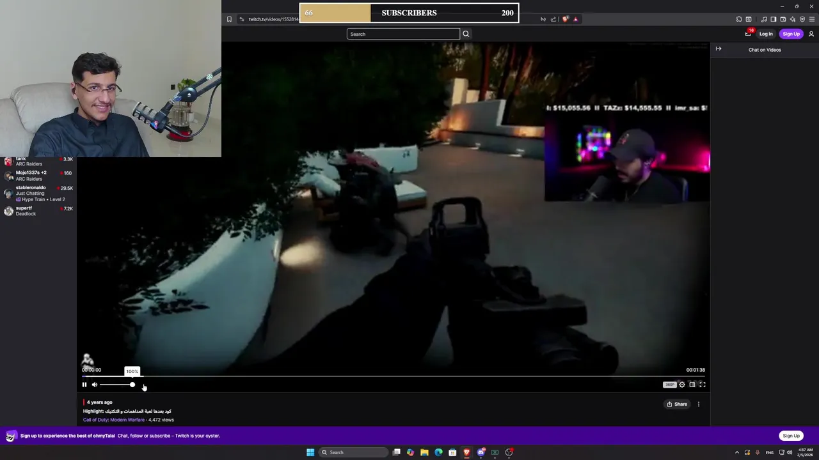Open the Windows Start menu
819x460 pixels.
tap(310, 452)
